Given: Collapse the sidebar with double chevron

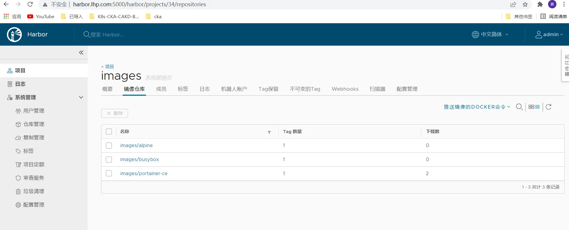Looking at the screenshot, I should [x=81, y=53].
